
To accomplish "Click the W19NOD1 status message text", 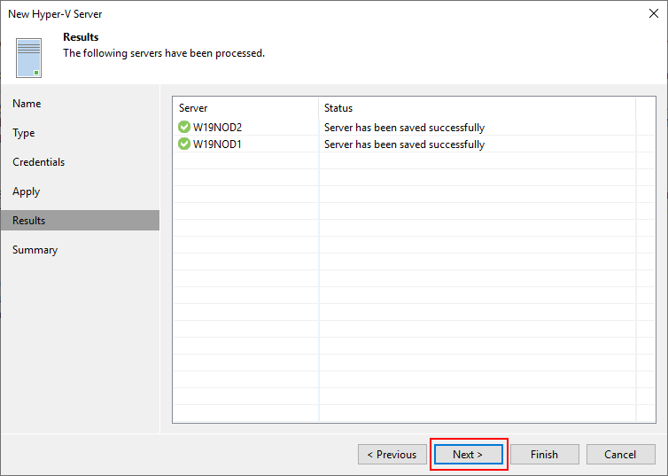I will pyautogui.click(x=404, y=144).
